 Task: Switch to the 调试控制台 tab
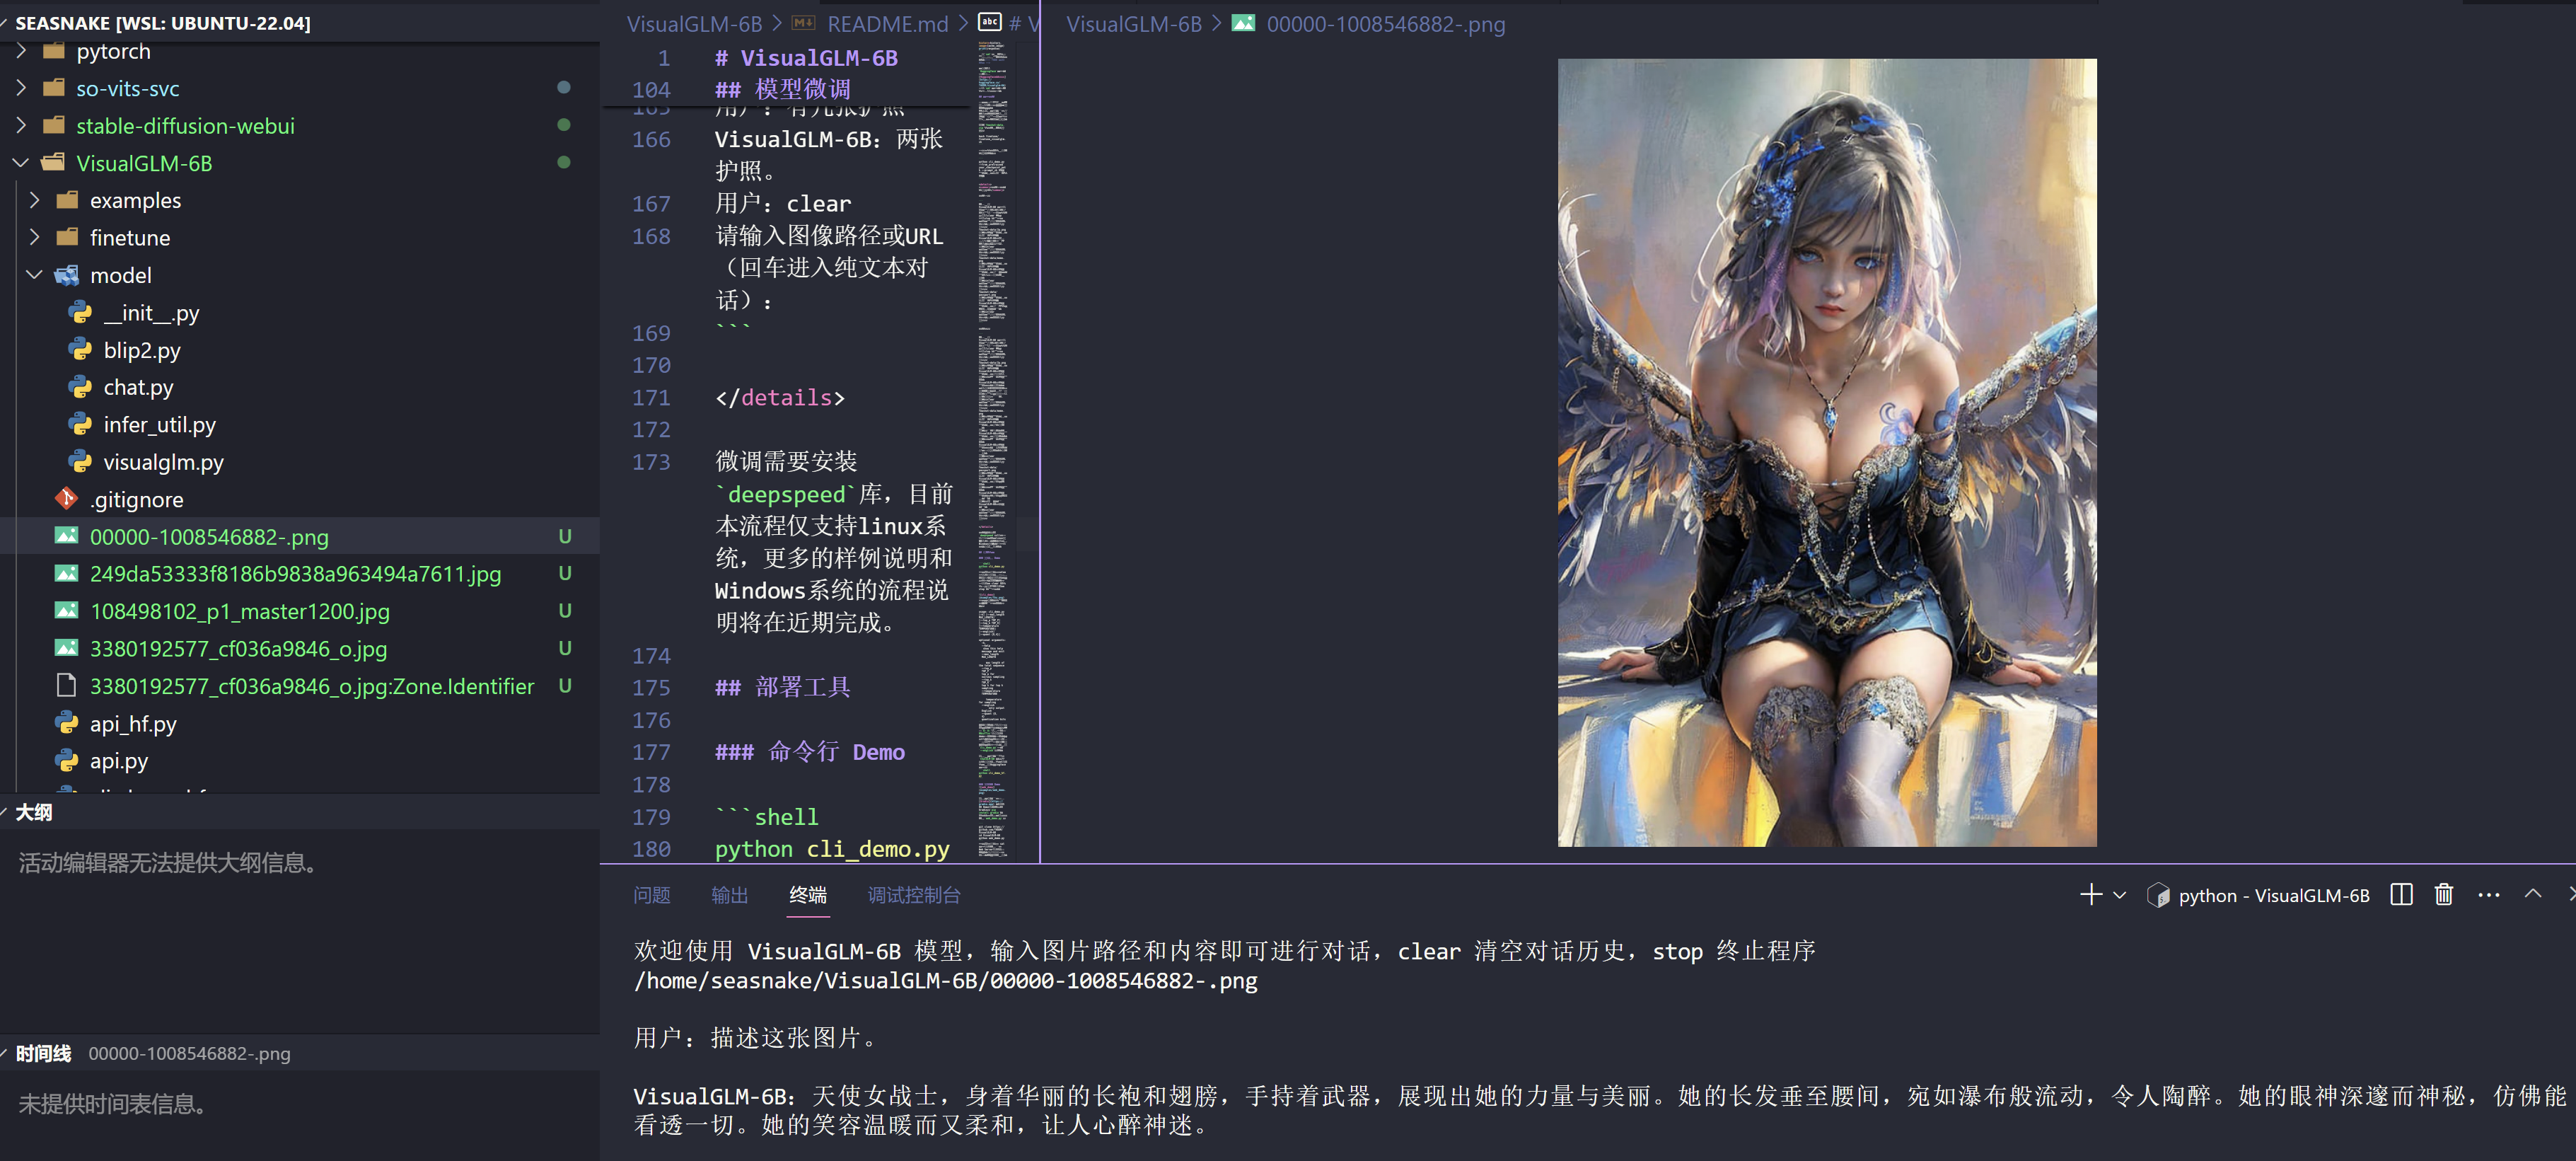tap(912, 895)
